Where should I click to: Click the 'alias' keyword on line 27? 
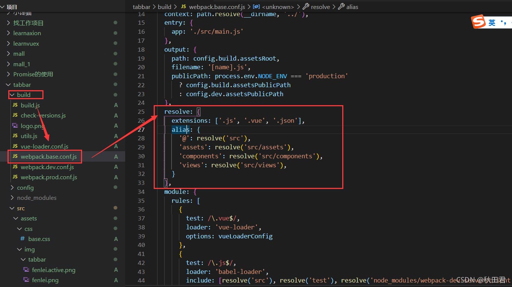click(x=181, y=129)
